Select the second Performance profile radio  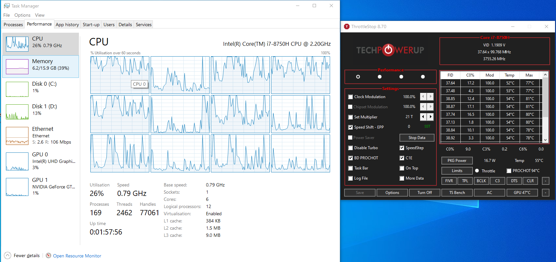coord(380,77)
